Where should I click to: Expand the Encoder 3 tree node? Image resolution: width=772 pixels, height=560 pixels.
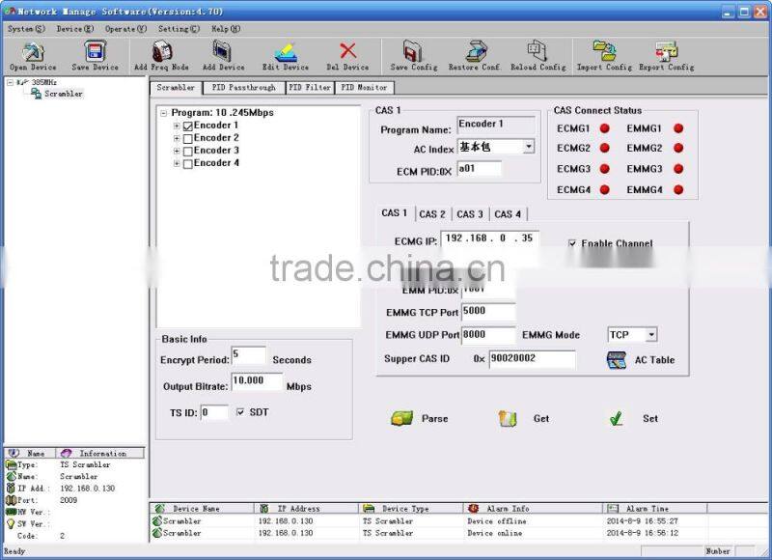click(177, 152)
